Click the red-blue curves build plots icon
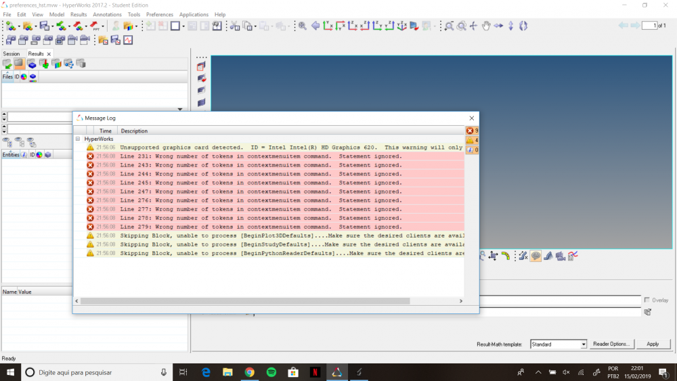 pyautogui.click(x=573, y=256)
